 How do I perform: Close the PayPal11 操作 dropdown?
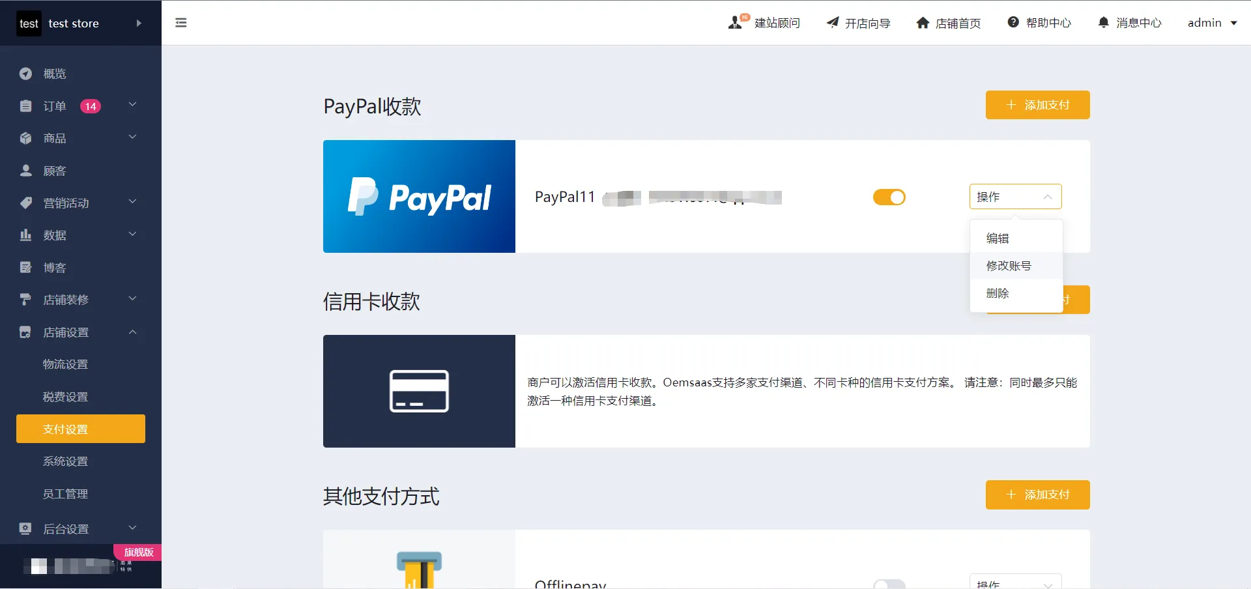click(x=1015, y=197)
